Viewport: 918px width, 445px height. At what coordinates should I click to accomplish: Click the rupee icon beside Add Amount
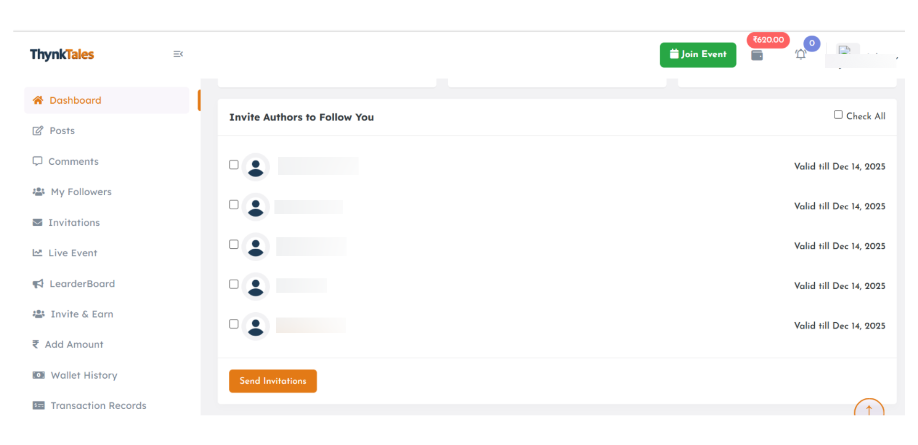pyautogui.click(x=35, y=344)
